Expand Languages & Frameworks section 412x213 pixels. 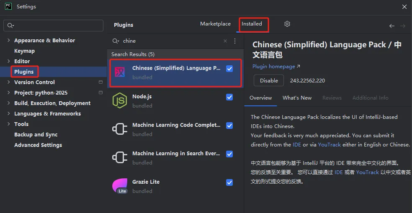[x=9, y=114]
